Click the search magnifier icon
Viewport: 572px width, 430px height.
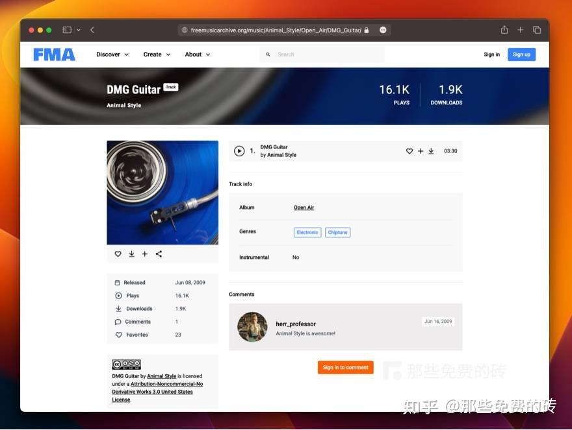click(268, 54)
